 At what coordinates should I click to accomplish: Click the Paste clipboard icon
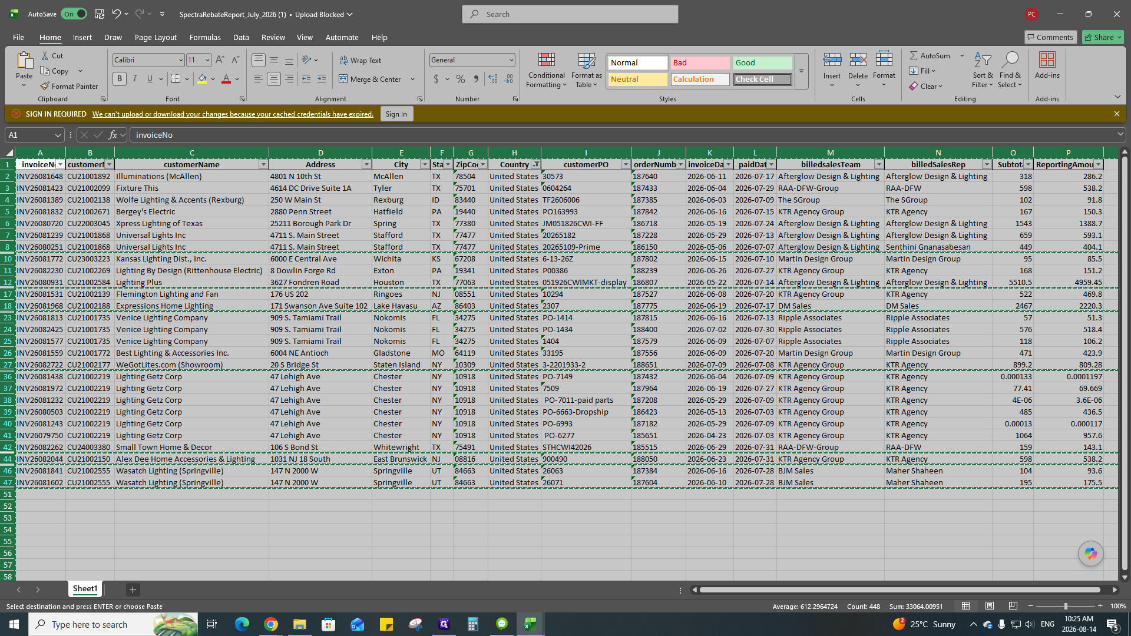tap(24, 60)
